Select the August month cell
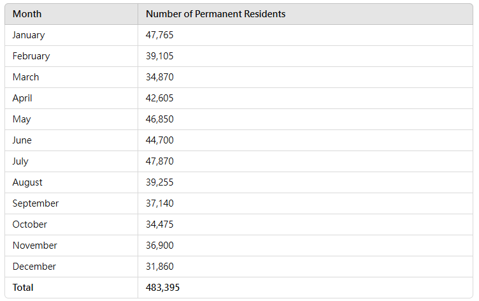This screenshot has height=301, width=479. coord(27,182)
